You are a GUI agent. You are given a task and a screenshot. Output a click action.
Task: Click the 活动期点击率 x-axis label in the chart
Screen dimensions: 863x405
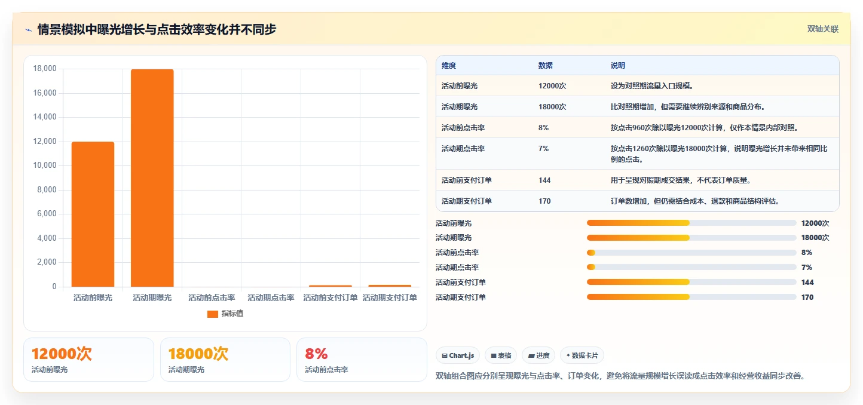tap(271, 297)
